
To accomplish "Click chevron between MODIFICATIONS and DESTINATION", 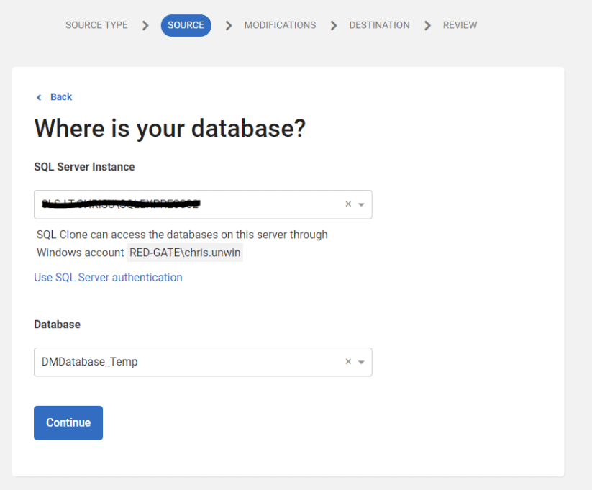I will [x=334, y=25].
